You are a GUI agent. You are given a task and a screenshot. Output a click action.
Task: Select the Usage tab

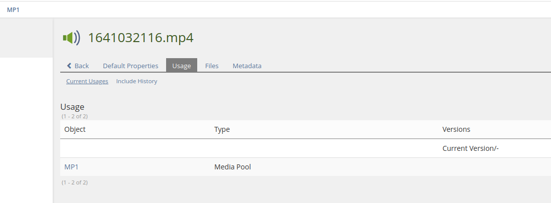181,65
